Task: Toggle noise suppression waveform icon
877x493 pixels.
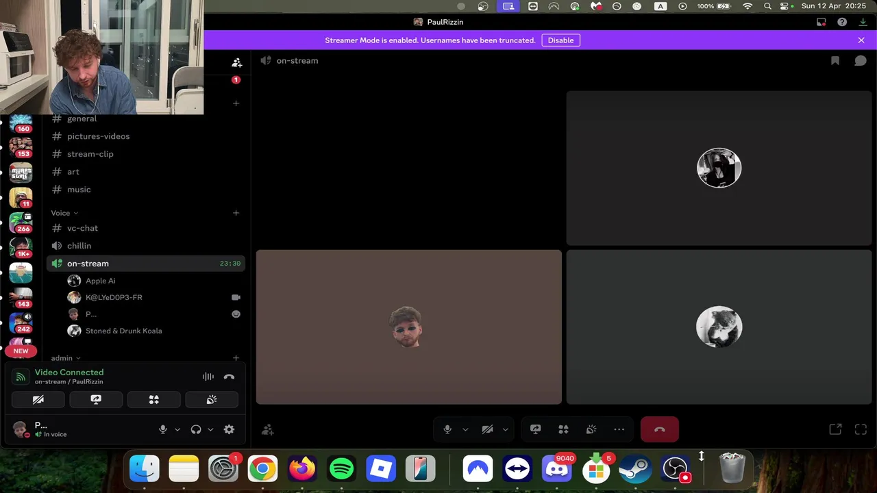Action: click(x=208, y=377)
